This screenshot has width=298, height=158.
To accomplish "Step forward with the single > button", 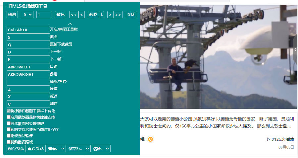I will point(110,15).
